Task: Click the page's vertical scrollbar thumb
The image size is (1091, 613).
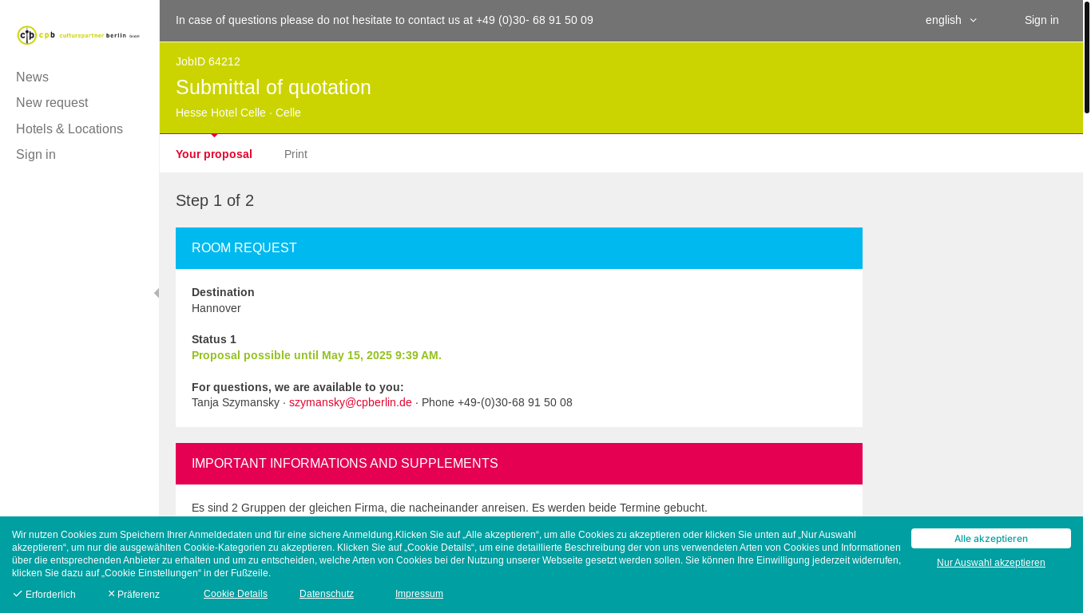Action: pos(1087,57)
